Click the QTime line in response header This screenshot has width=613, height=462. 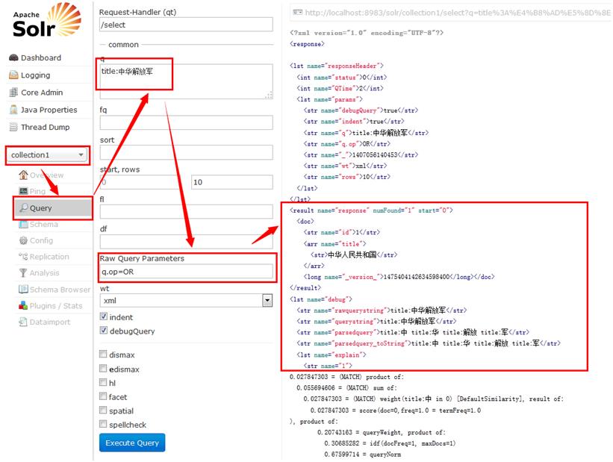tap(340, 88)
